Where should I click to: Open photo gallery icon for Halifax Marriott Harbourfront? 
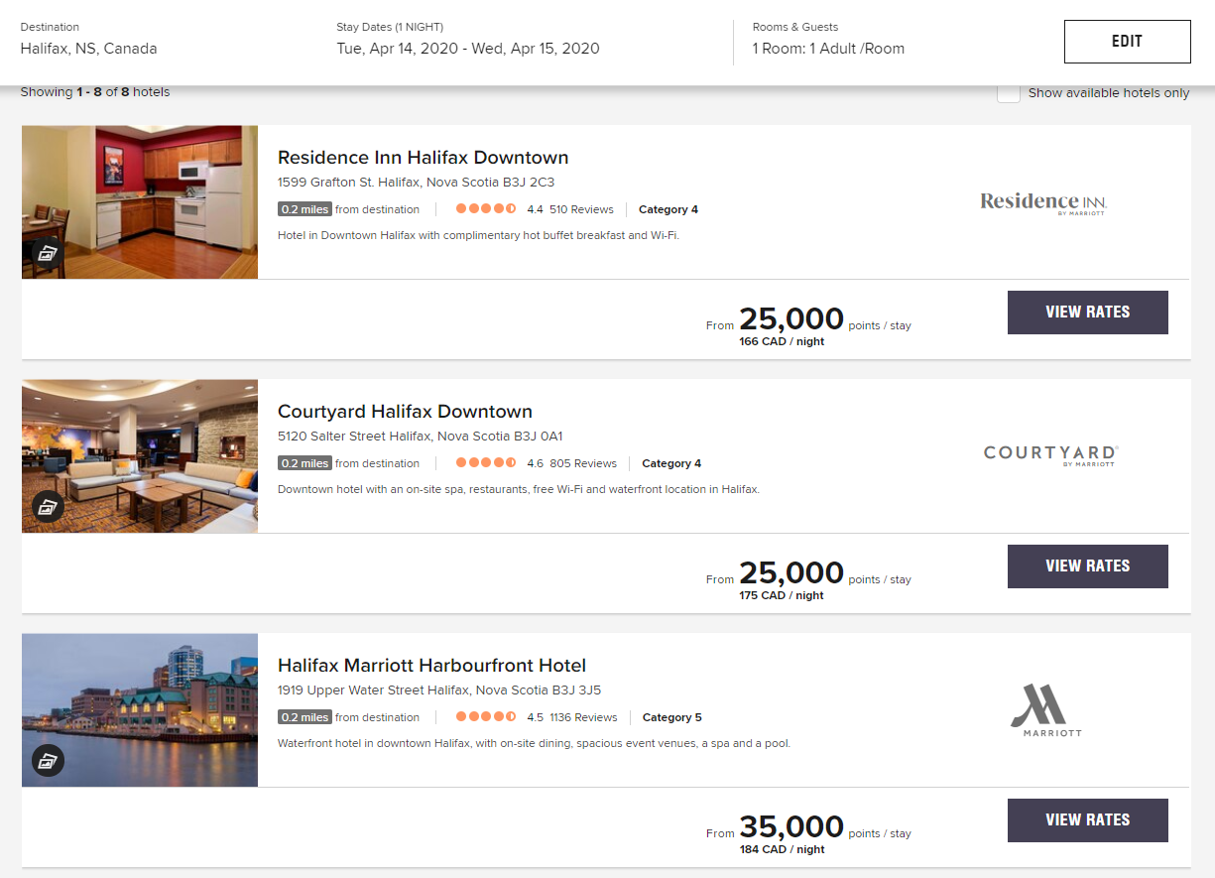coord(48,761)
